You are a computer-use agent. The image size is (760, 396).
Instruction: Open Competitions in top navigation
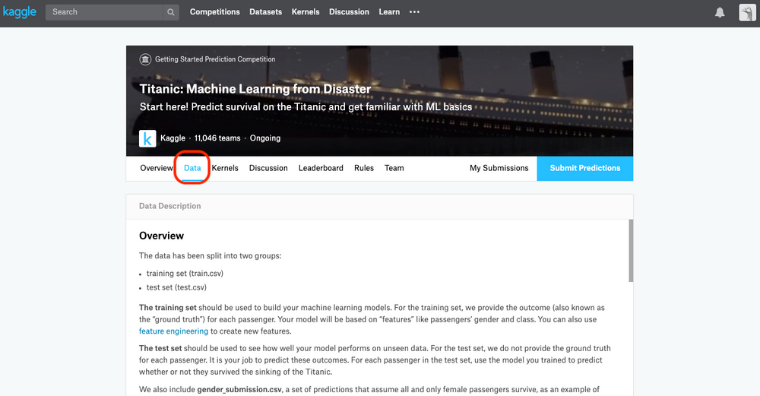coord(215,11)
